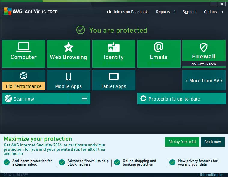Click the Scan now radar icon
The width and height of the screenshot is (228, 177).
(x=8, y=99)
